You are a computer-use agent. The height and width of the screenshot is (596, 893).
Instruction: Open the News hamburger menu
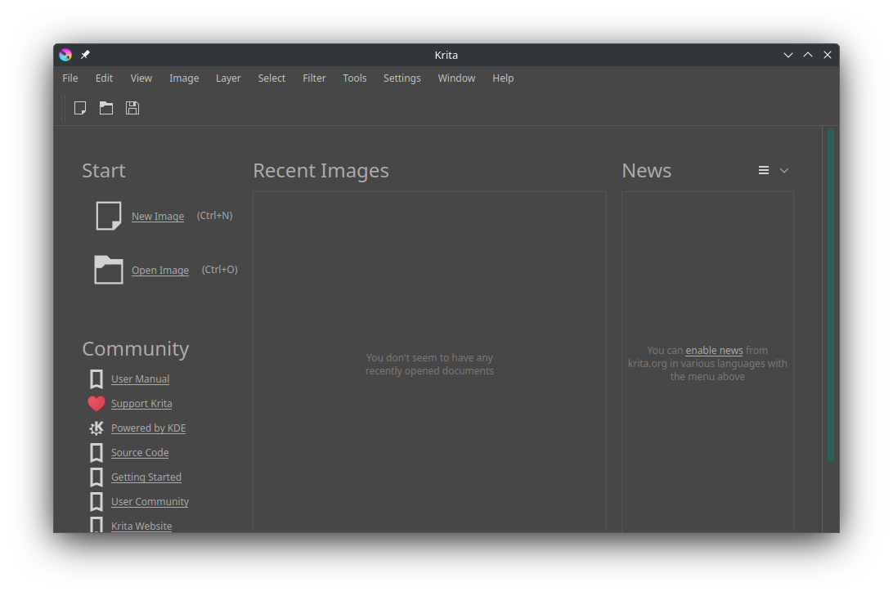point(764,170)
